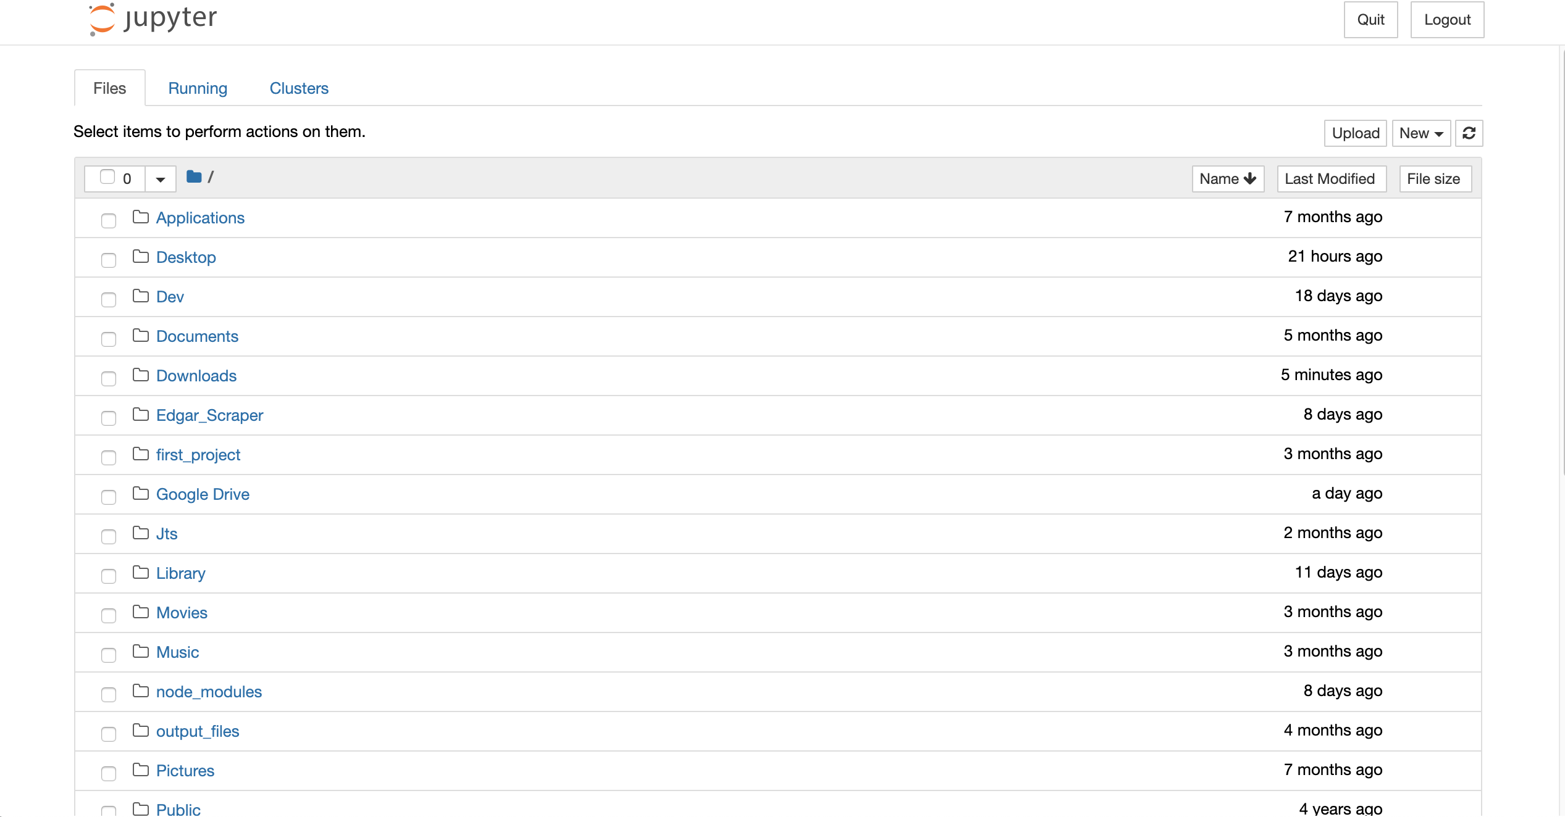Toggle the select-all checkbox at top left
This screenshot has height=817, width=1565.
pyautogui.click(x=107, y=178)
